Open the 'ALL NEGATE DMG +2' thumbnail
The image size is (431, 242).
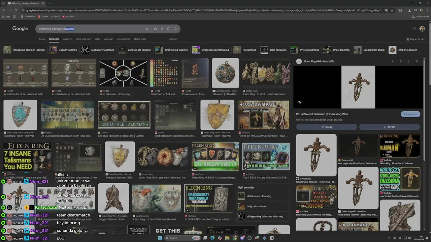click(x=215, y=156)
